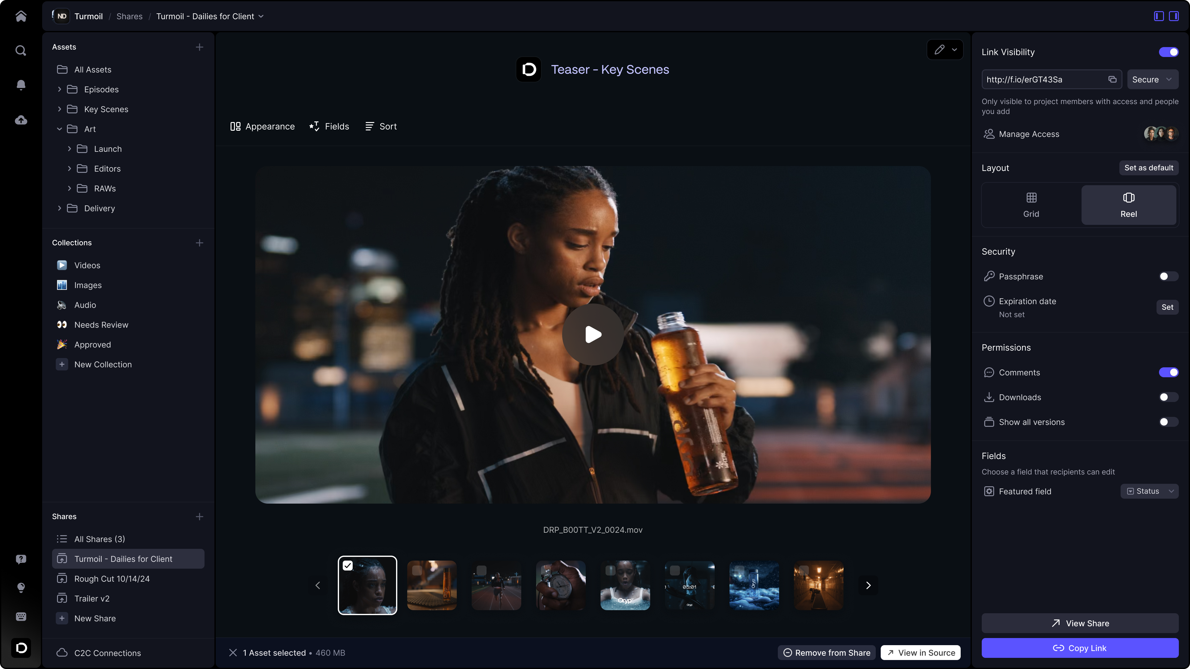Click Remove from Share
Screen dimensions: 1190x669
pos(826,652)
